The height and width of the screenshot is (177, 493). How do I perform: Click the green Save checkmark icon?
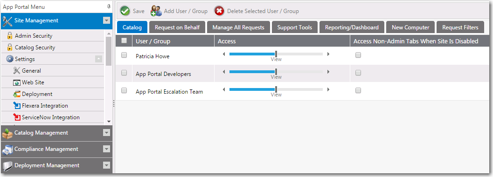point(125,11)
